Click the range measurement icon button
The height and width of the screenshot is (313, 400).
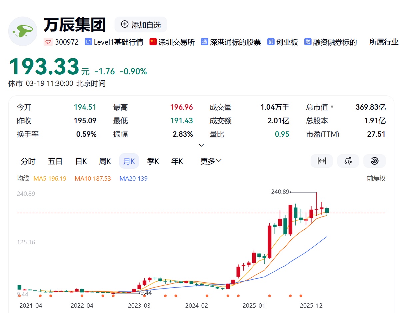(322, 161)
